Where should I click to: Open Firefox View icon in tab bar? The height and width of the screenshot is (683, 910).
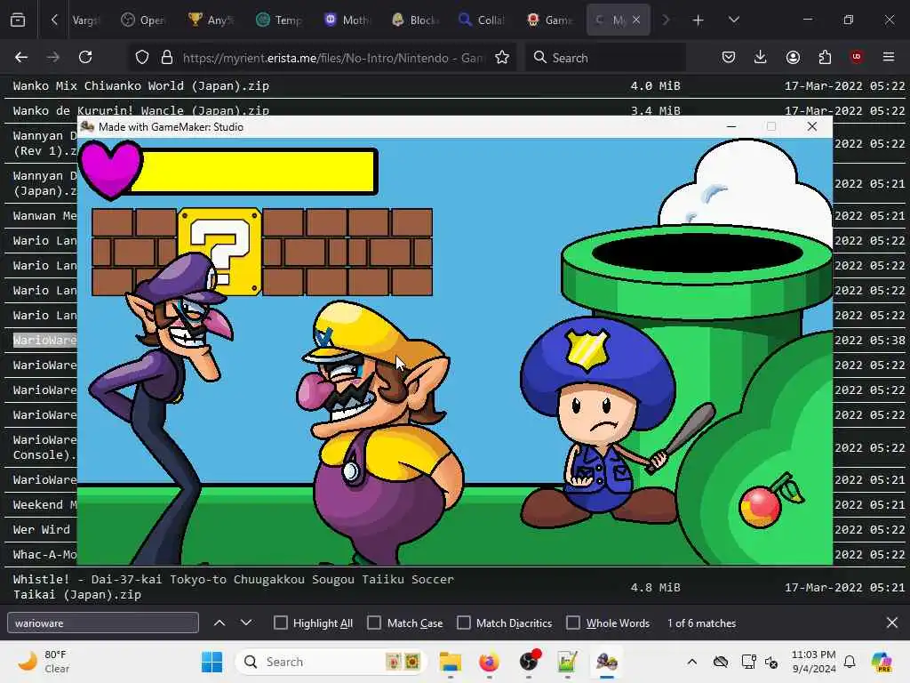(x=18, y=20)
